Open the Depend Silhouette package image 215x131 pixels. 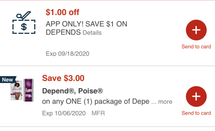click(x=16, y=90)
